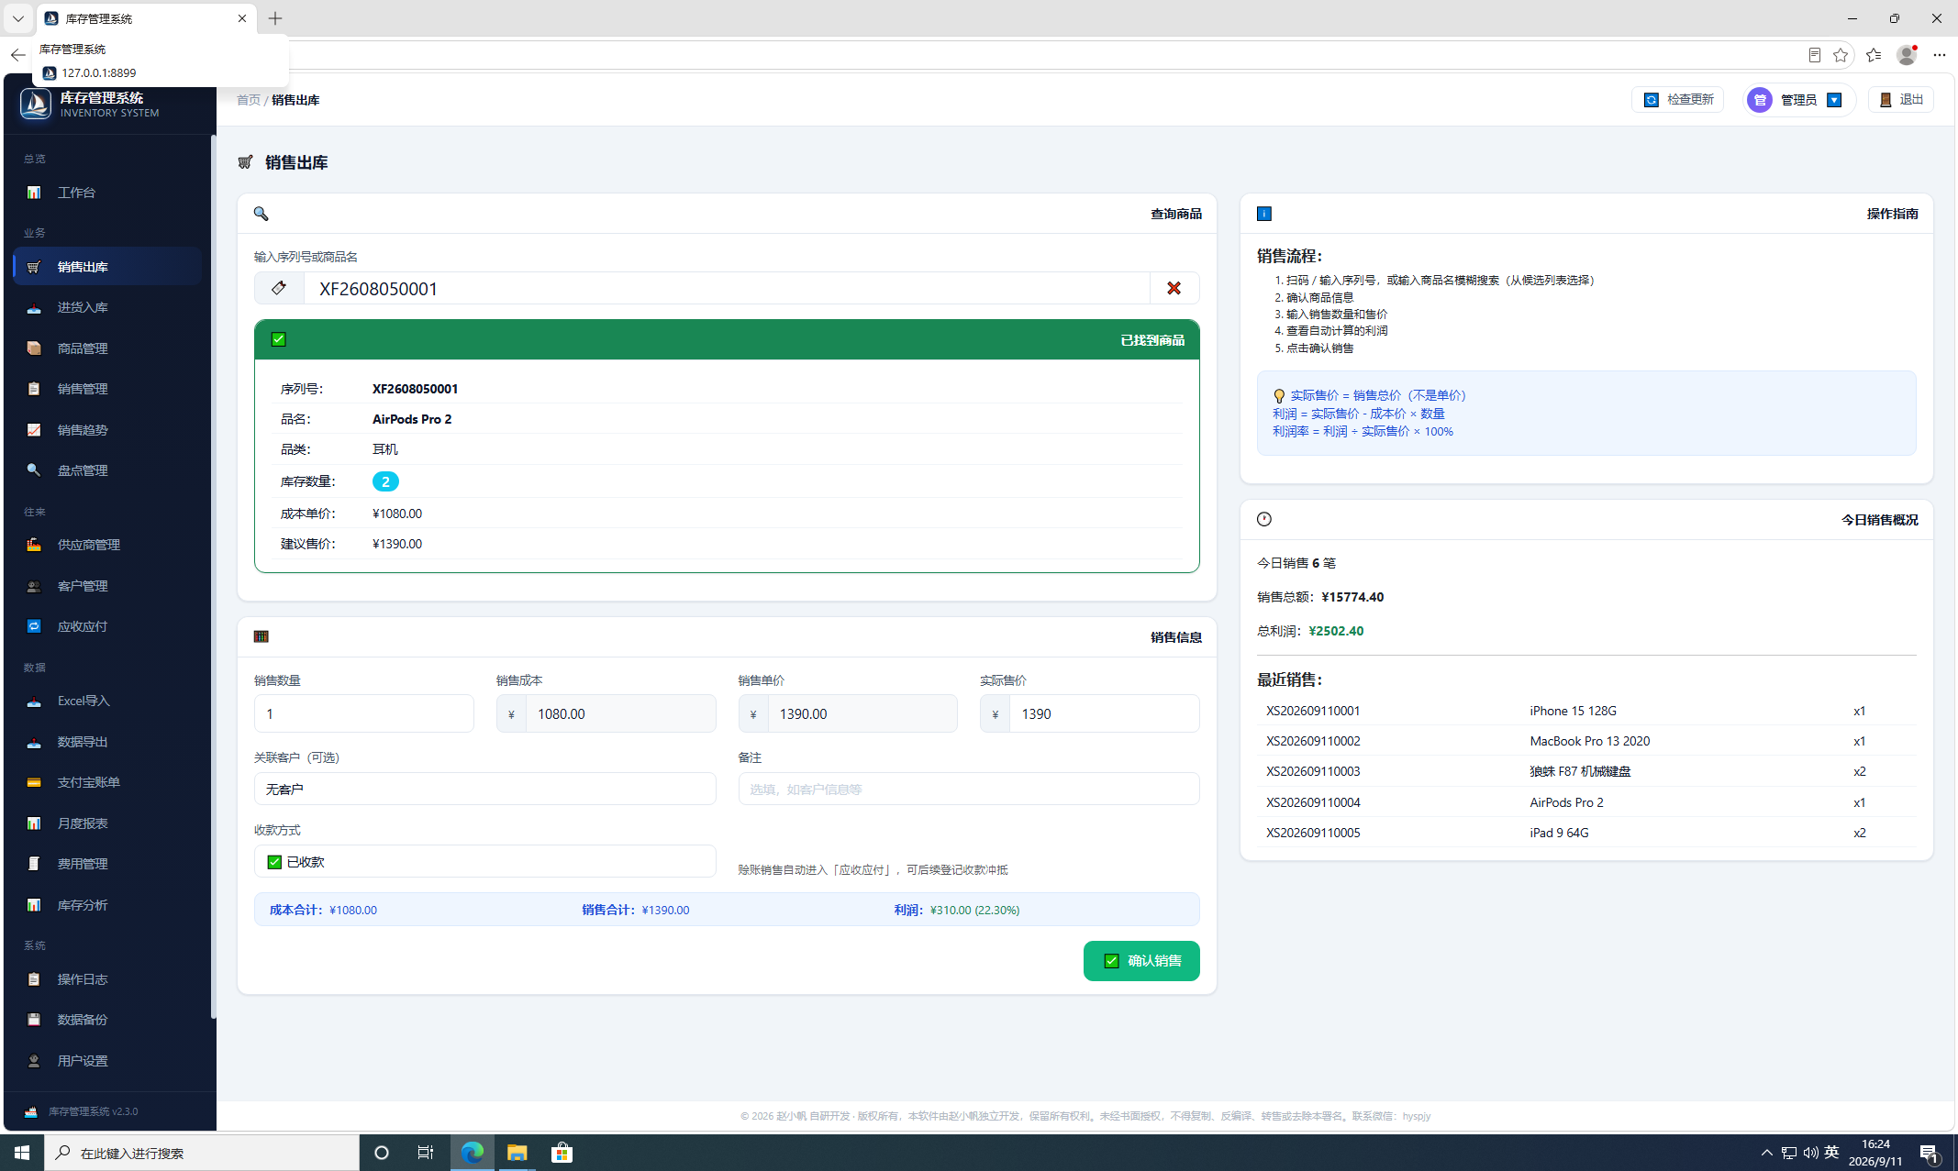
Task: Click the 销售数量 input field
Action: pyautogui.click(x=364, y=713)
